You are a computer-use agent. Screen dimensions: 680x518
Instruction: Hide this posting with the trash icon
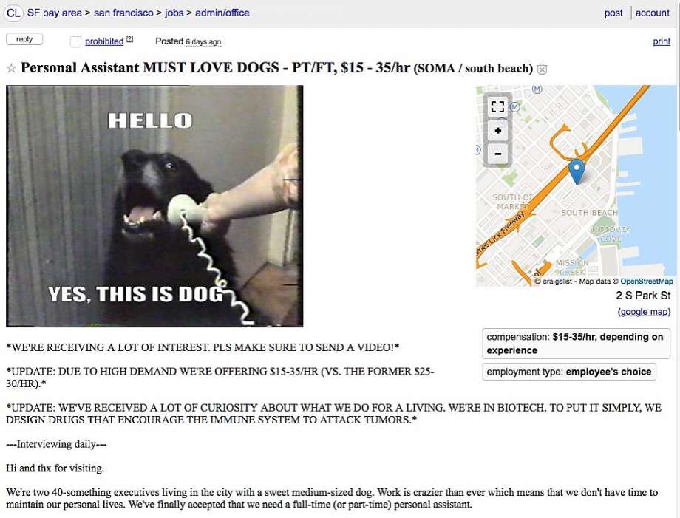[x=542, y=69]
